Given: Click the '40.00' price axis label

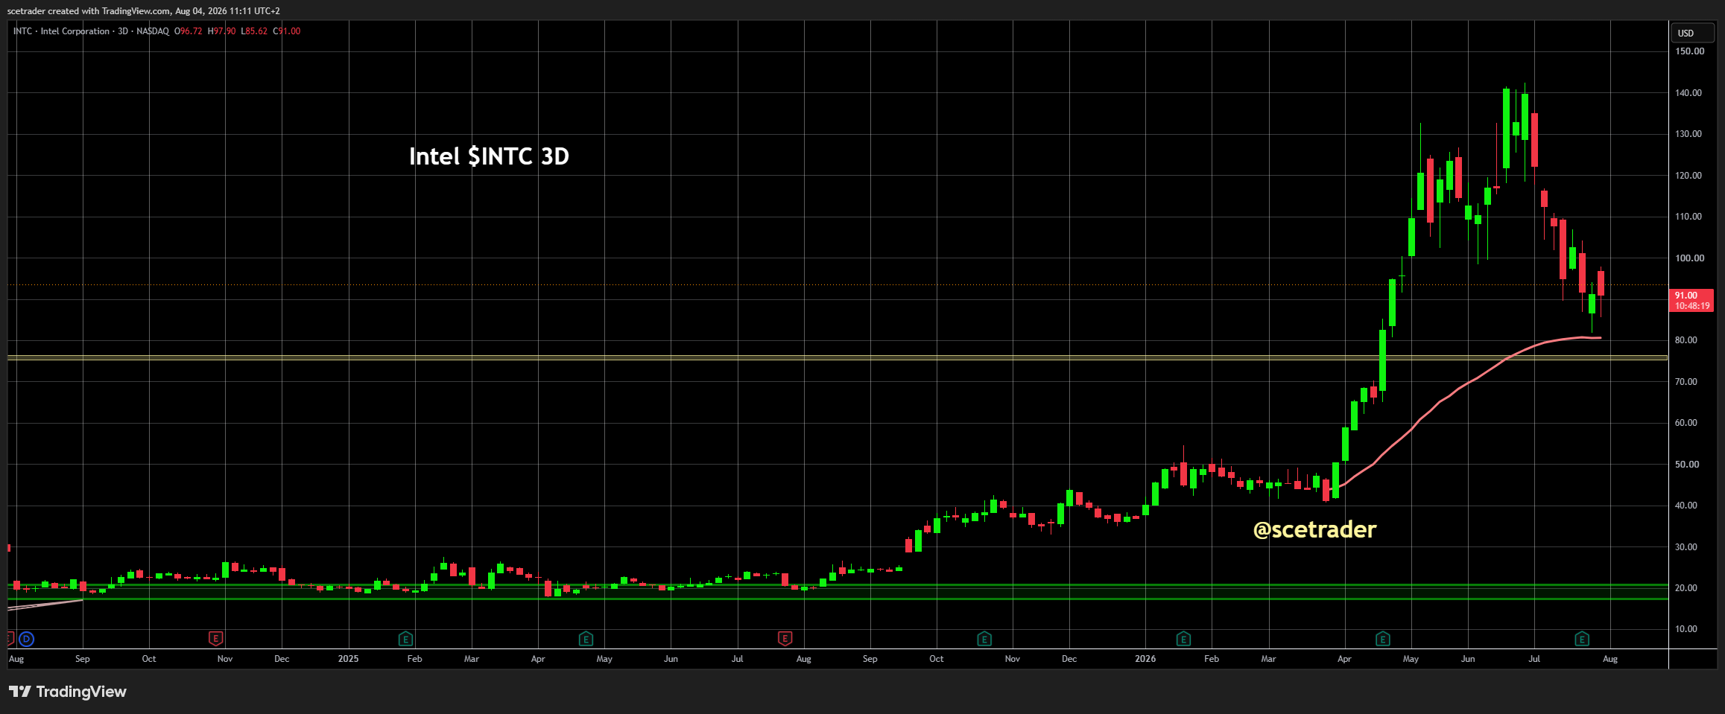Looking at the screenshot, I should 1687,506.
